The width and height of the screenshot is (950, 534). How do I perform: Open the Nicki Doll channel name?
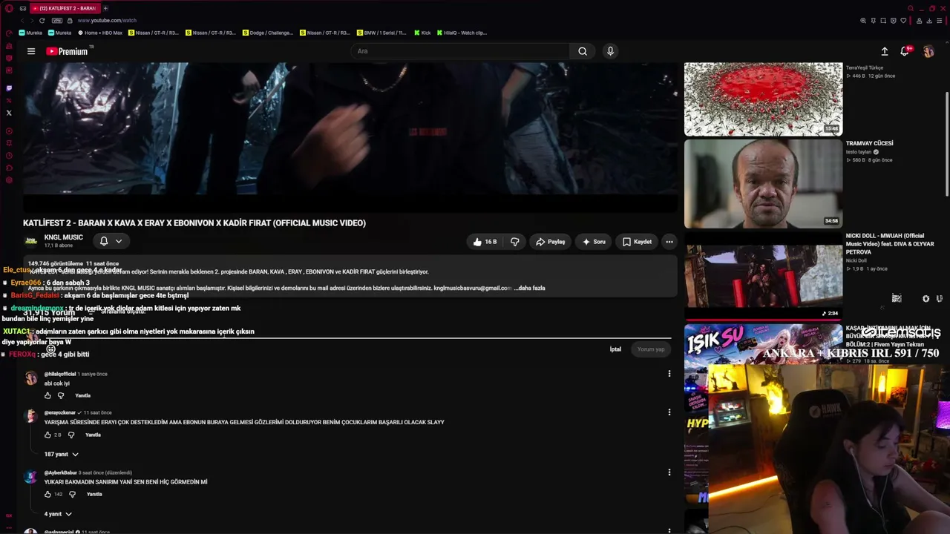pyautogui.click(x=856, y=261)
